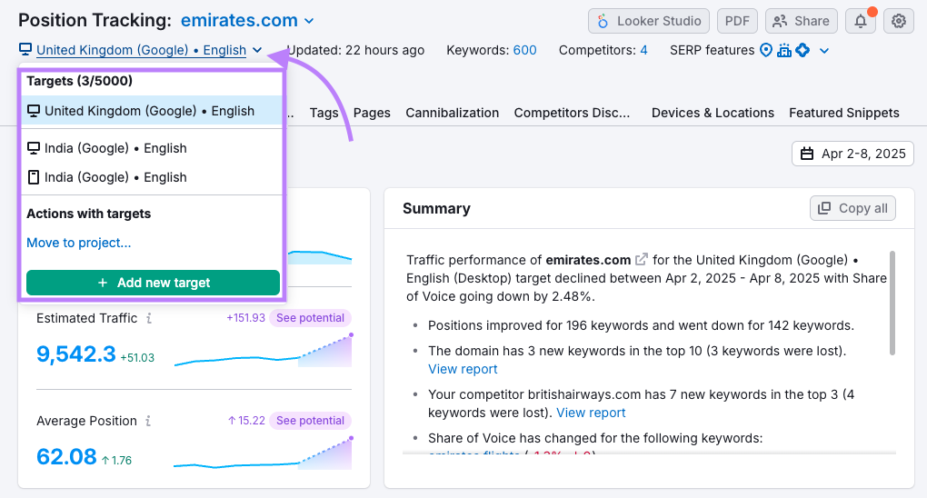
Task: Click the Add new target button
Action: 153,283
